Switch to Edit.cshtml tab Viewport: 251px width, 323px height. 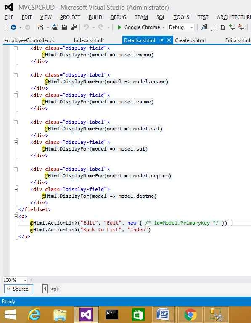238,40
